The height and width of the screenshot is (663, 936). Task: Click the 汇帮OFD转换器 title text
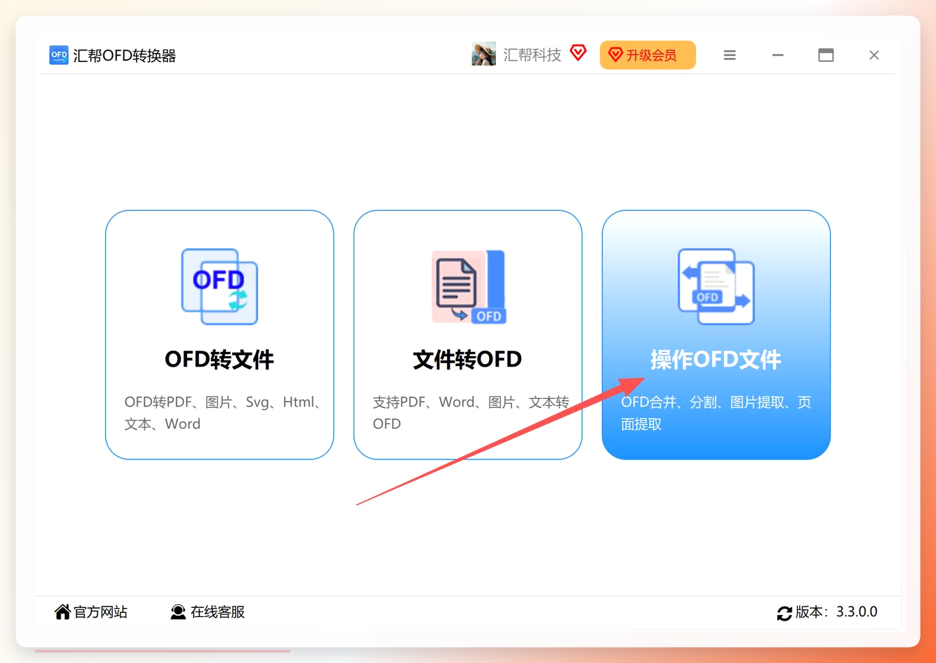point(125,56)
